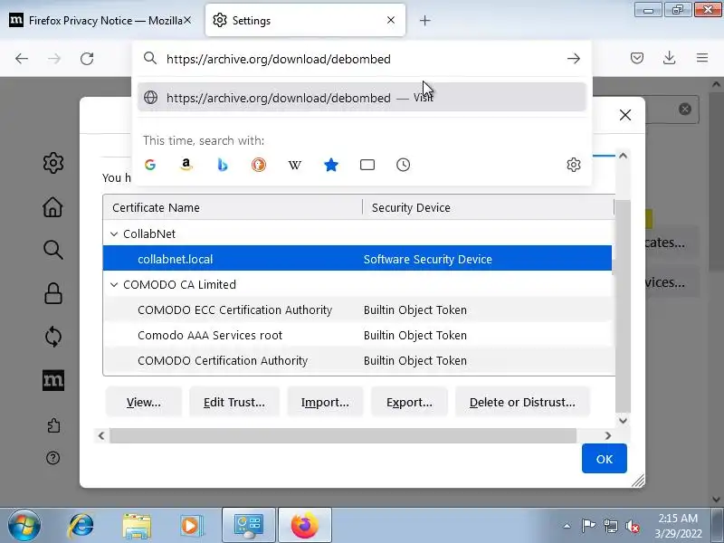
Task: Collapse the CollabNet certificate group
Action: pos(114,234)
